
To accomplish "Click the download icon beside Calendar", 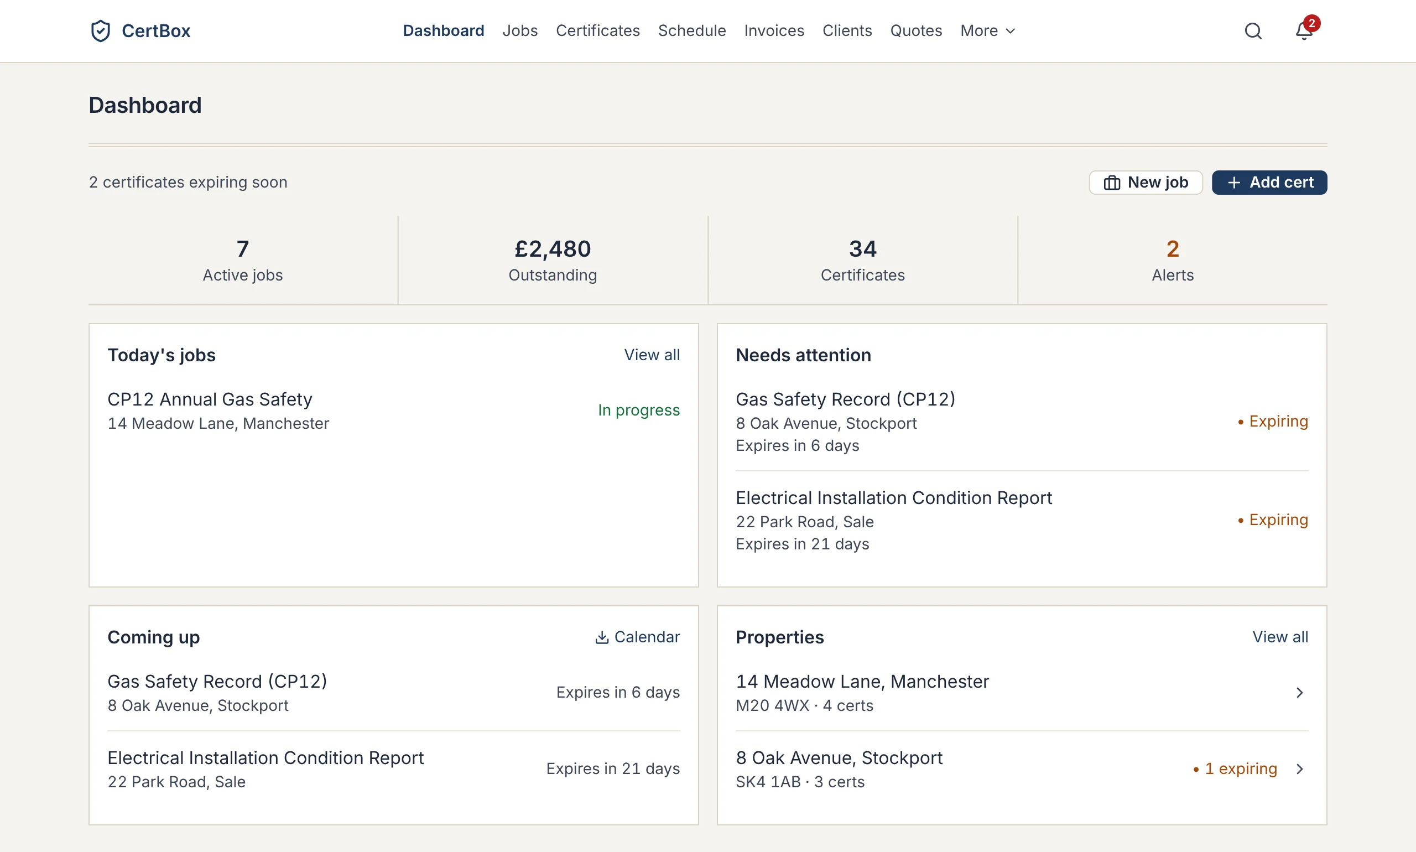I will tap(602, 637).
